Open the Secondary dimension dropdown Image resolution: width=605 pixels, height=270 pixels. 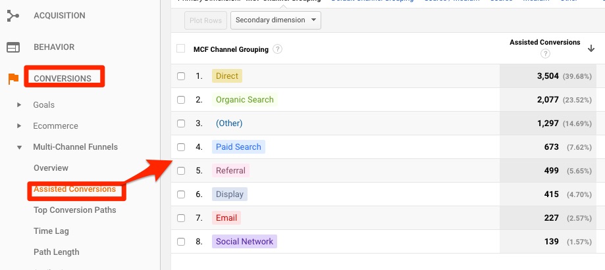[x=275, y=20]
